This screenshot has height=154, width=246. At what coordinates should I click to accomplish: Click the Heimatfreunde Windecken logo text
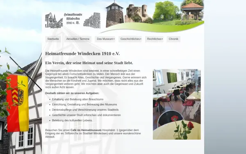(73, 19)
